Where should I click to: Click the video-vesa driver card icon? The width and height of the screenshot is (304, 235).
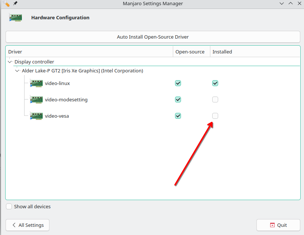click(36, 116)
